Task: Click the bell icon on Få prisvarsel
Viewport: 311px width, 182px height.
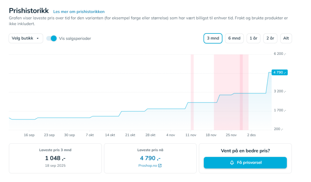Action: coord(232,163)
